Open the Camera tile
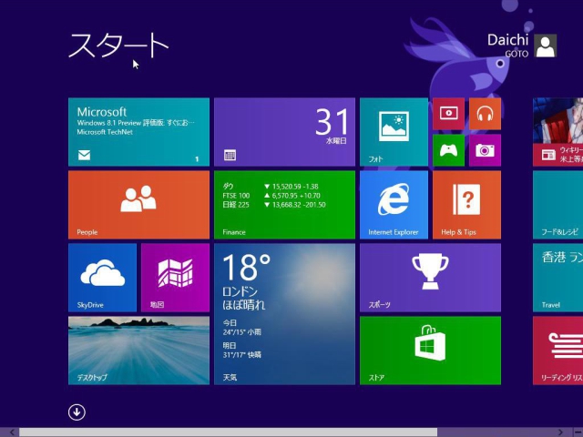583x437 pixels. coord(485,150)
